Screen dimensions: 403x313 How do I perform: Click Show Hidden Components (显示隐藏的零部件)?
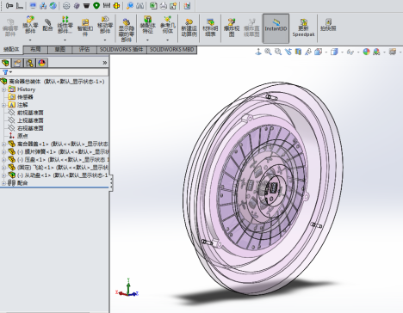point(127,30)
